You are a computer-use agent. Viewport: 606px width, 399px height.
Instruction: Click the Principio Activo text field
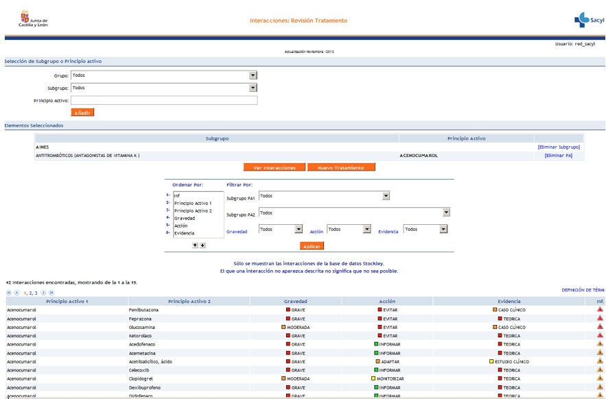pyautogui.click(x=164, y=100)
